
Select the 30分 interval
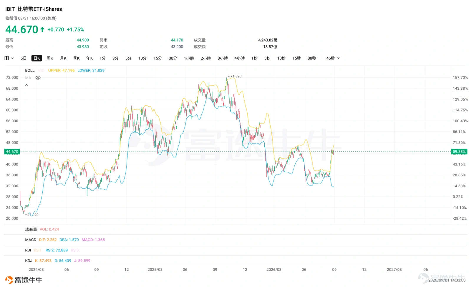pos(173,58)
